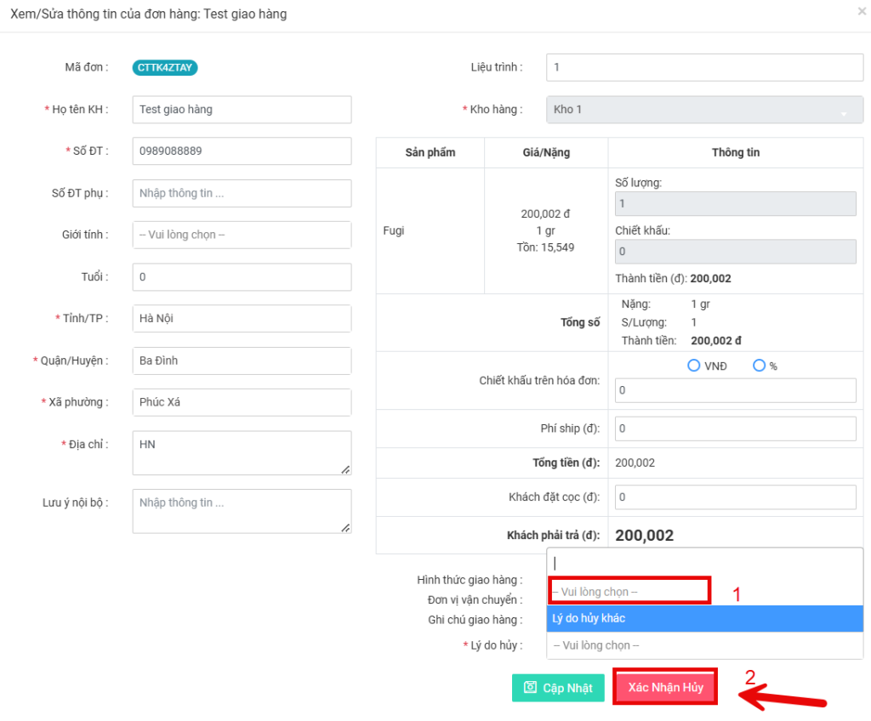This screenshot has height=721, width=871.
Task: Click the dropdown search box
Action: pos(704,562)
